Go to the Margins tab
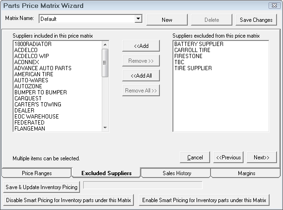283x210 pixels. (x=246, y=173)
